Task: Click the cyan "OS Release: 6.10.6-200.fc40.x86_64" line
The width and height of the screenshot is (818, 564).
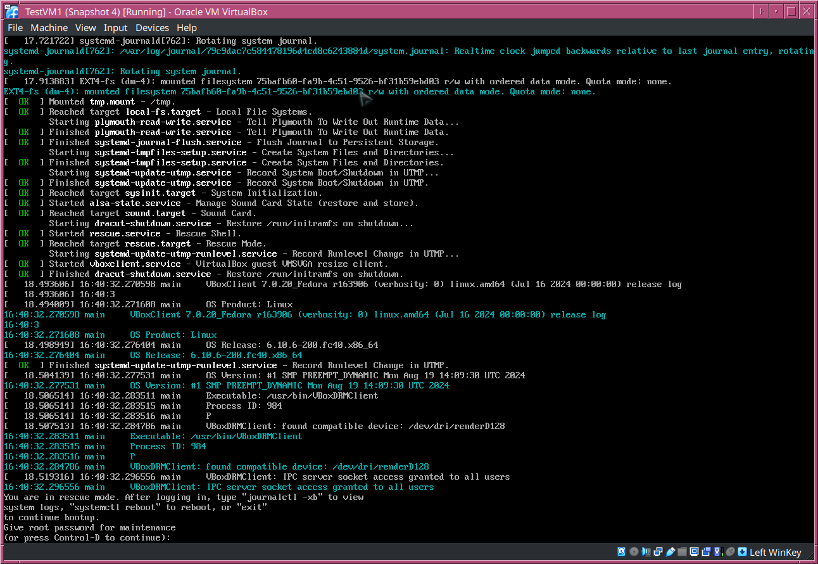Action: pyautogui.click(x=153, y=355)
